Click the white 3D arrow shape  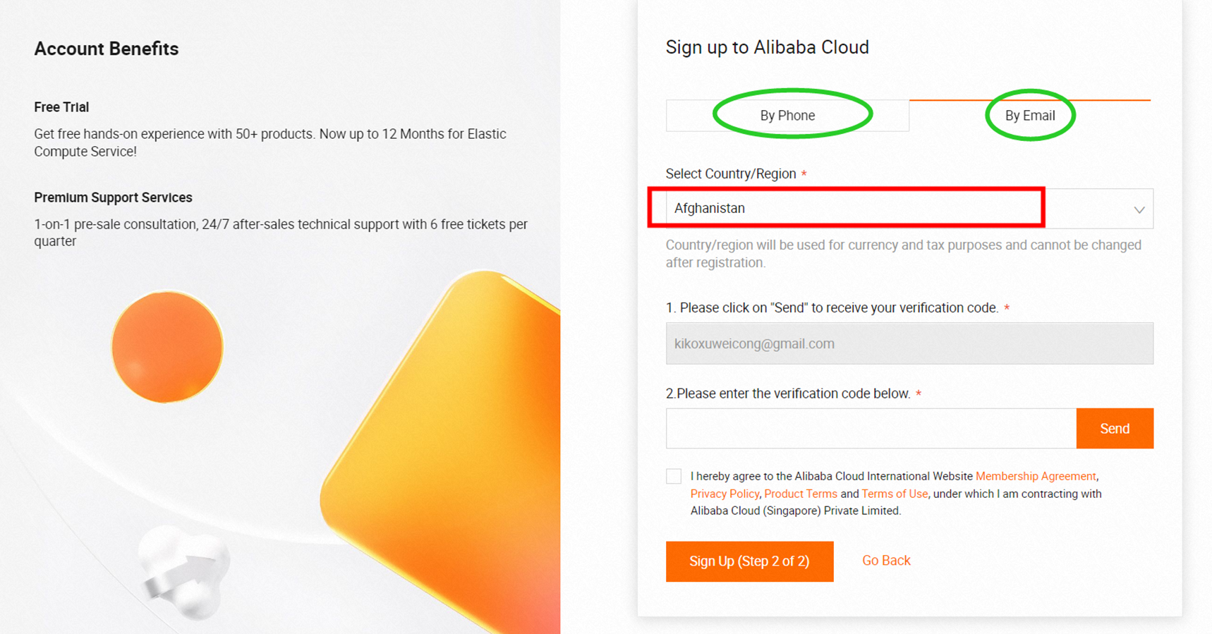click(185, 571)
